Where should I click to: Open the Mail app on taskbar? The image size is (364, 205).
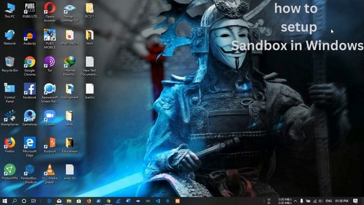(x=59, y=201)
